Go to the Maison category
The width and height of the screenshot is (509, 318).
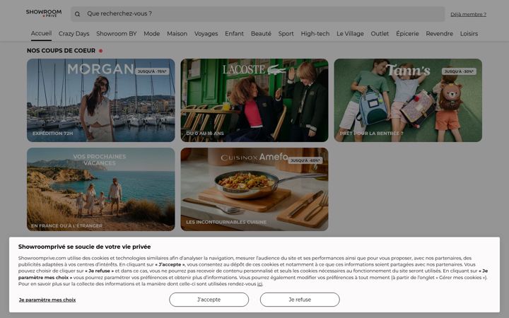click(177, 34)
